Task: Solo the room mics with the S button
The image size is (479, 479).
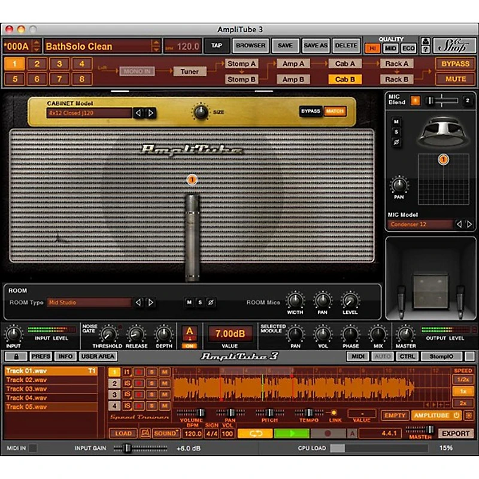Action: coord(200,302)
